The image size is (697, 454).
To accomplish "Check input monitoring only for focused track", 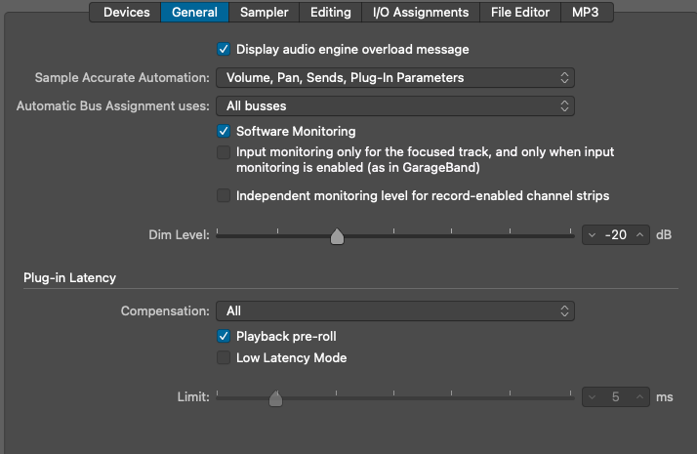I will (224, 153).
